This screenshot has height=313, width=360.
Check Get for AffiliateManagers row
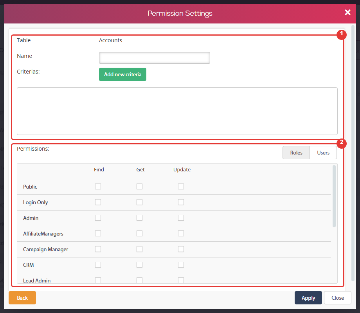[139, 233]
